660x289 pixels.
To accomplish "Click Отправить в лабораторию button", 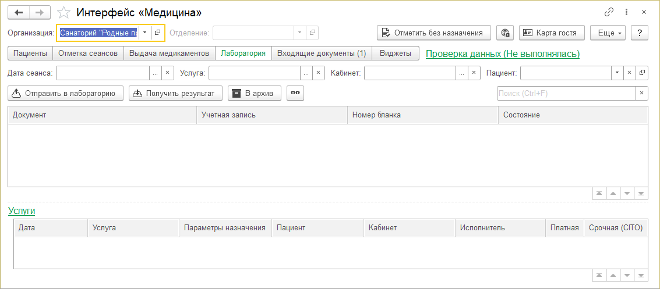I will (66, 93).
